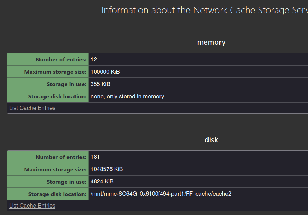Click the "none, only stored in memory" text
This screenshot has width=308, height=215.
click(127, 96)
